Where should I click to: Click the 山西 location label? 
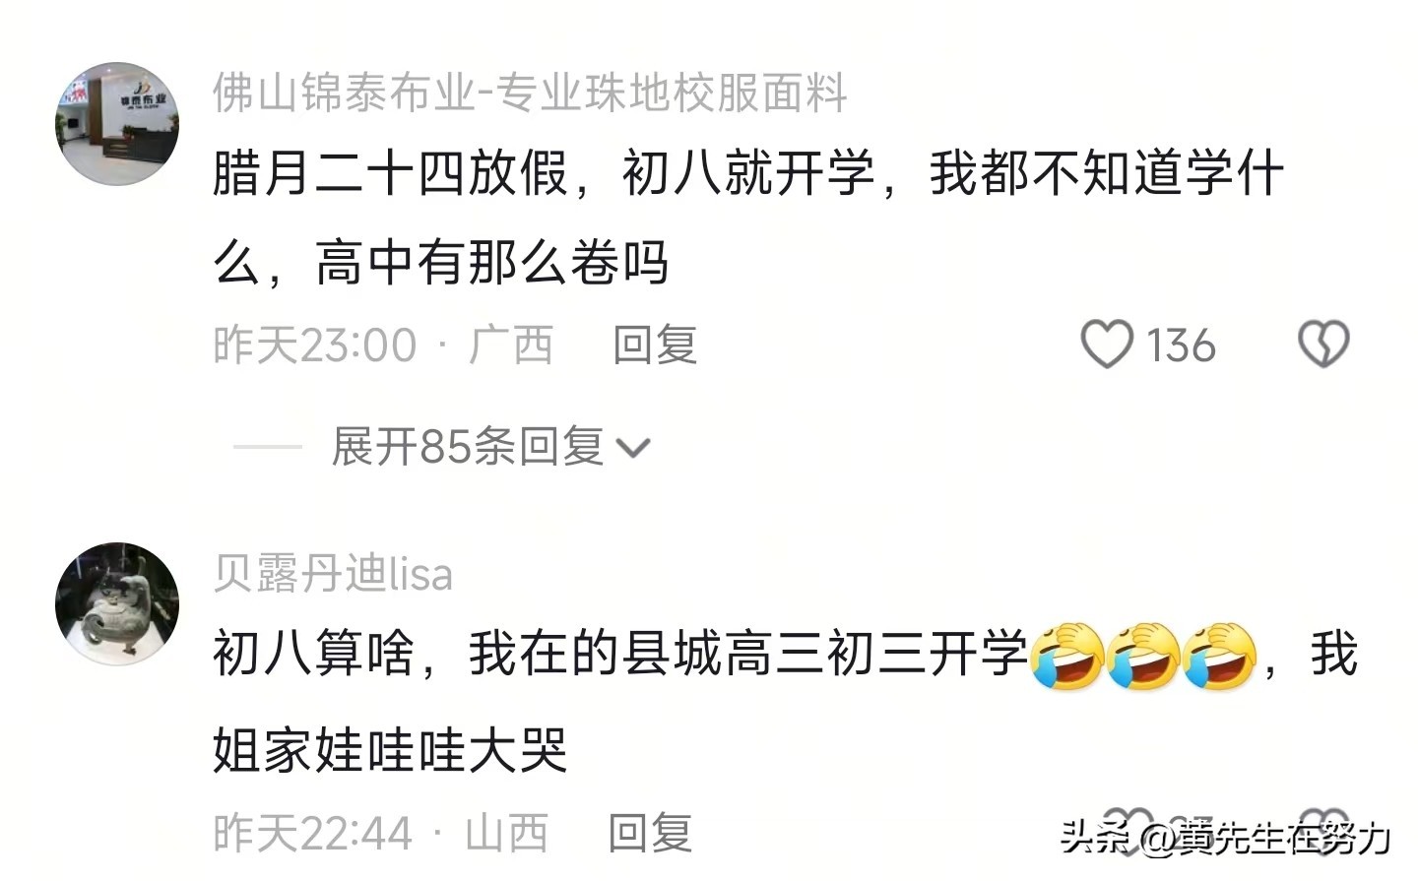[506, 833]
